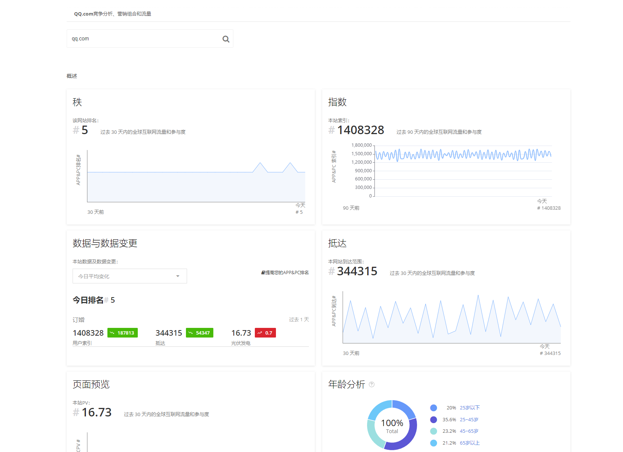Focus the qq.com search input field

[x=144, y=39]
